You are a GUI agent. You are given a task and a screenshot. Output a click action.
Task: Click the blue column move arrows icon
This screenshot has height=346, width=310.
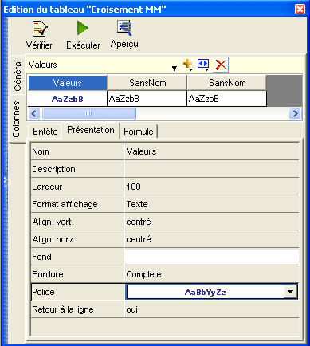(203, 65)
